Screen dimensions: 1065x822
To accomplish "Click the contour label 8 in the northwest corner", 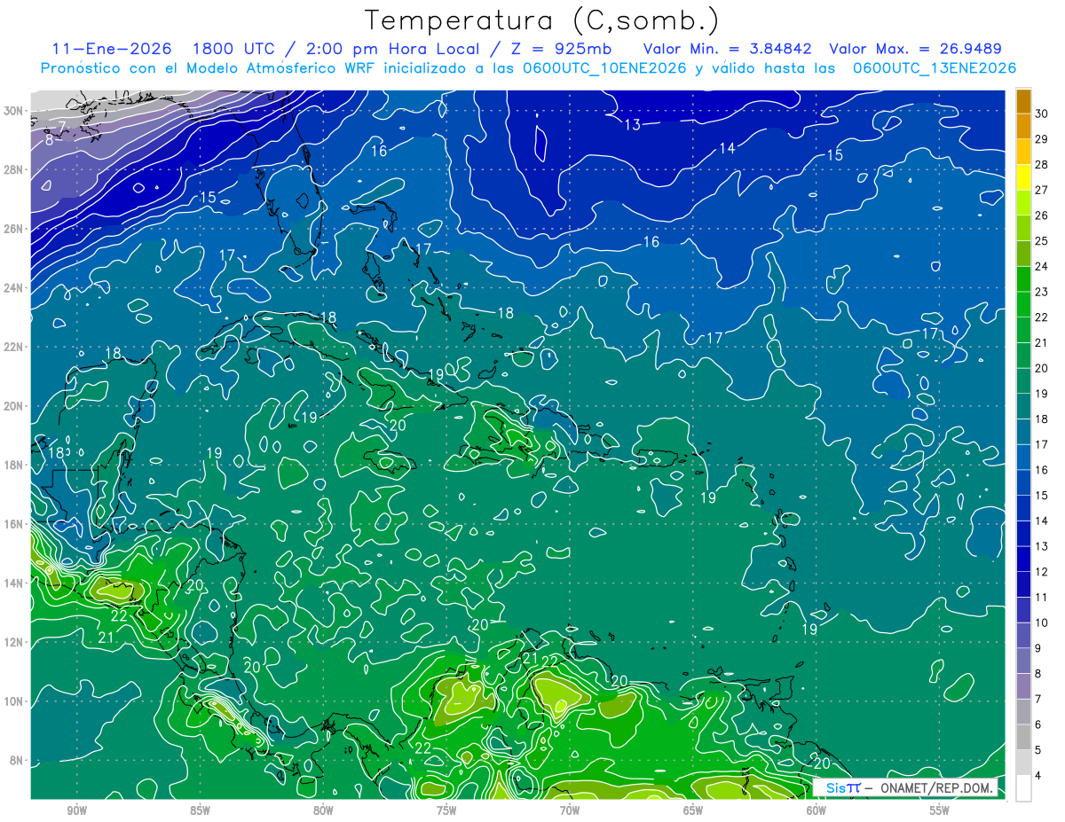I will (x=49, y=139).
